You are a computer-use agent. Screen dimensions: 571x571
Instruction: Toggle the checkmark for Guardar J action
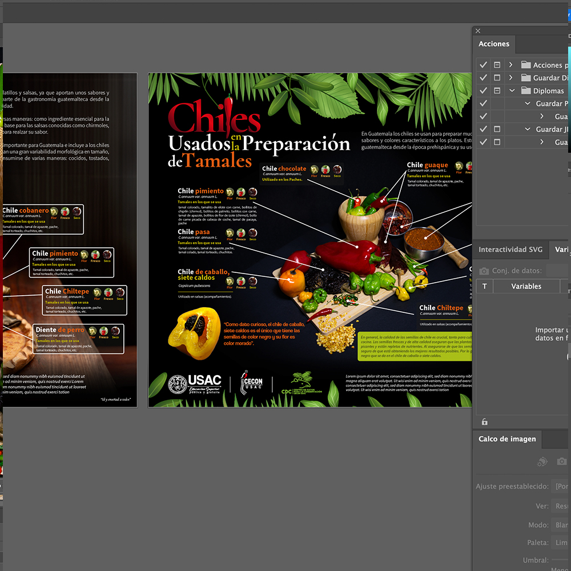(483, 129)
